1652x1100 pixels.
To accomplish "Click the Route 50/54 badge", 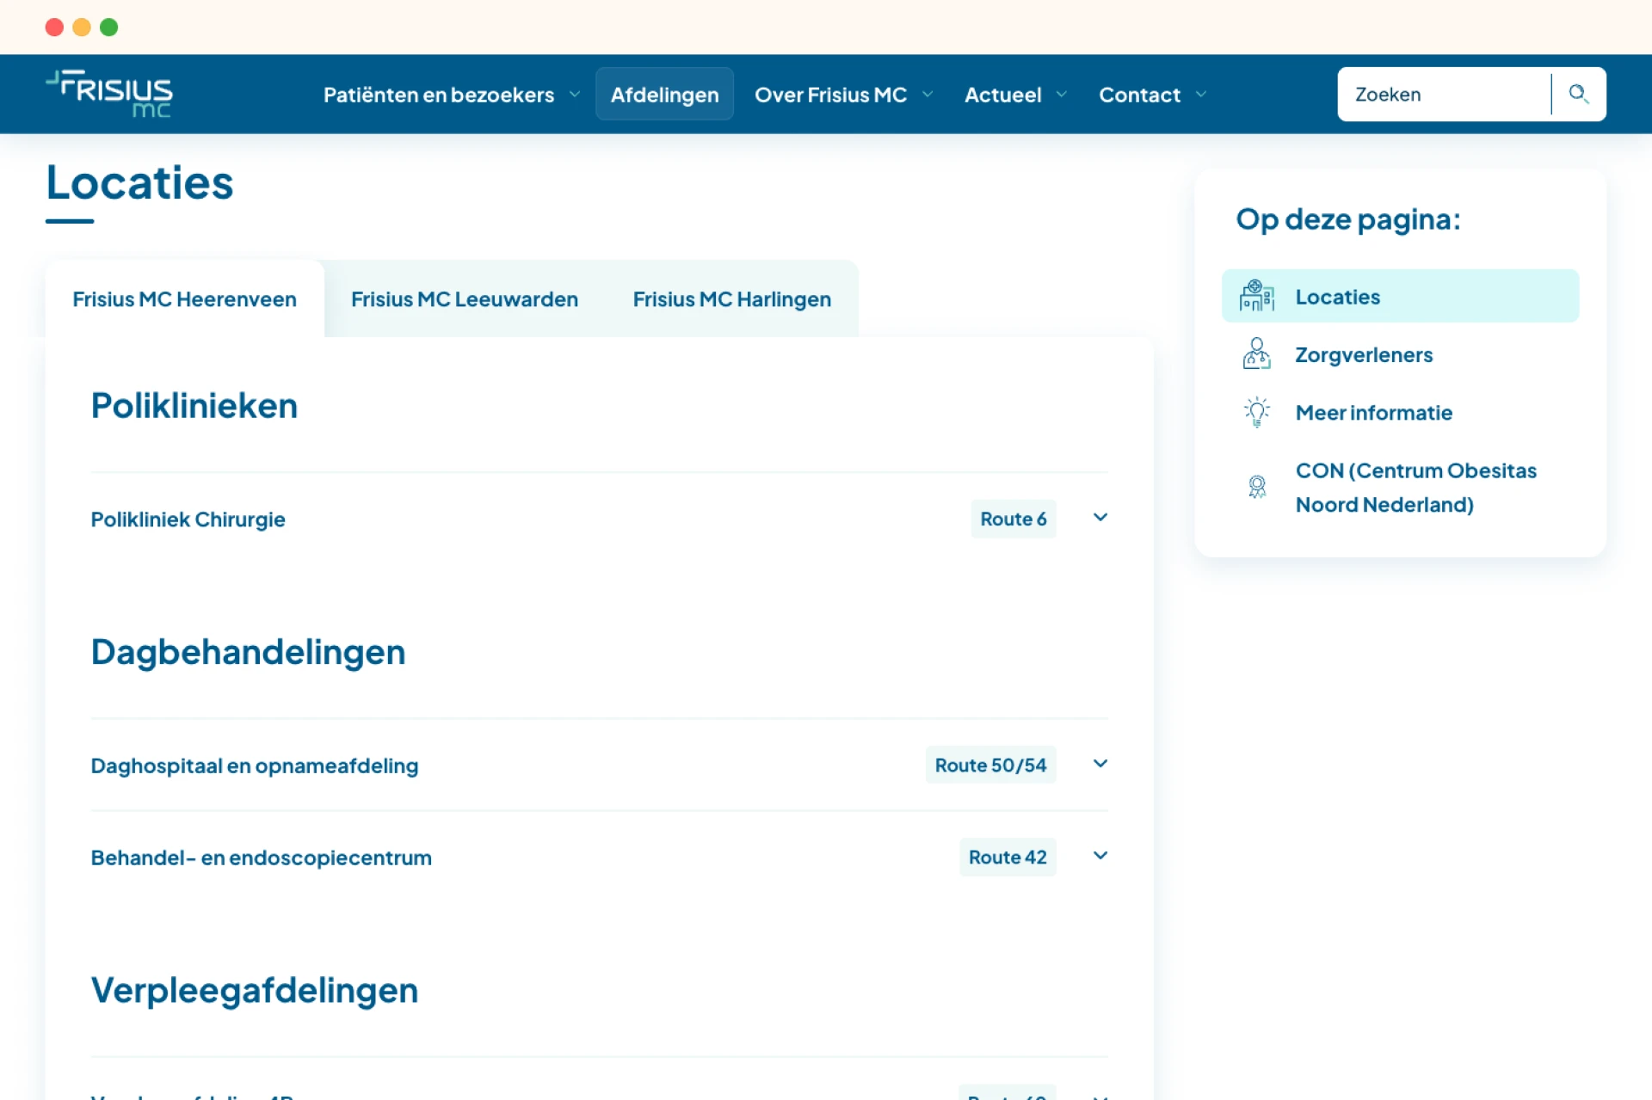I will click(x=991, y=765).
